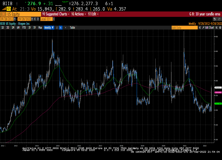
Task: Select the candle chart style icon
Action: (61, 28)
